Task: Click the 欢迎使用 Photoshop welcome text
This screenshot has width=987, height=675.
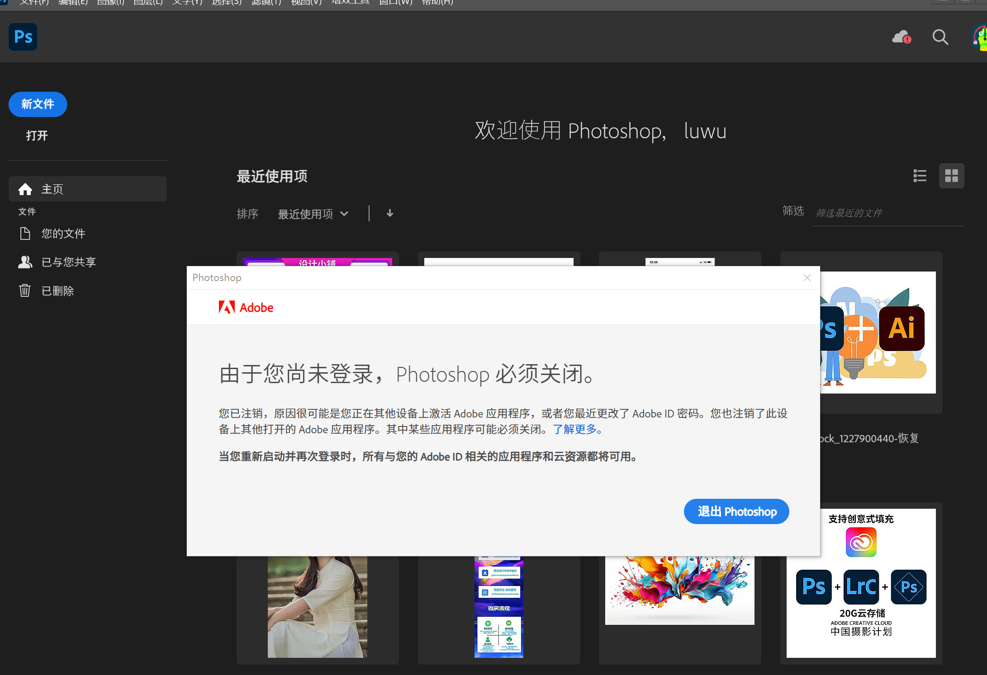Action: 601,131
